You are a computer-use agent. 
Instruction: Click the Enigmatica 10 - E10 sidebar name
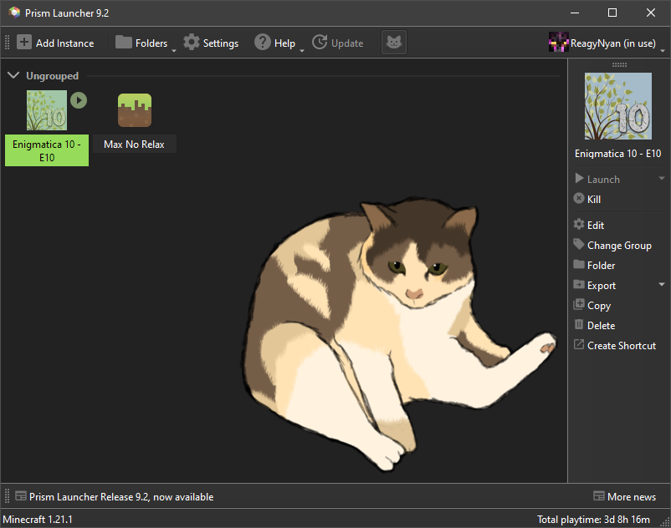[618, 154]
